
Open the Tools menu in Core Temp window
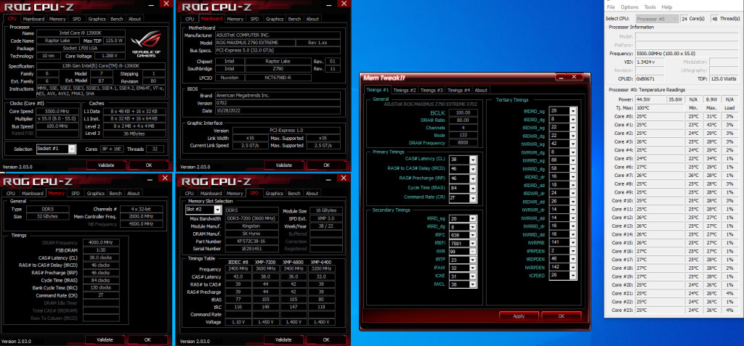click(650, 7)
